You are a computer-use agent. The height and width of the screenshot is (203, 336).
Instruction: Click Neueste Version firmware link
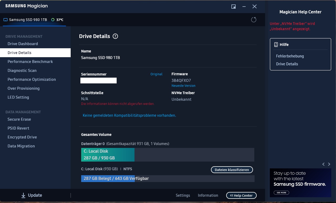click(183, 86)
